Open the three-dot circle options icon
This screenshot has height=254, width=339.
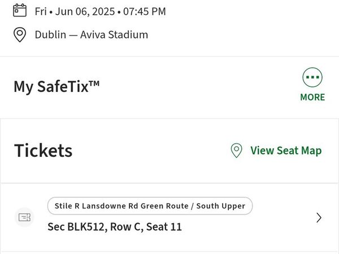(x=312, y=77)
